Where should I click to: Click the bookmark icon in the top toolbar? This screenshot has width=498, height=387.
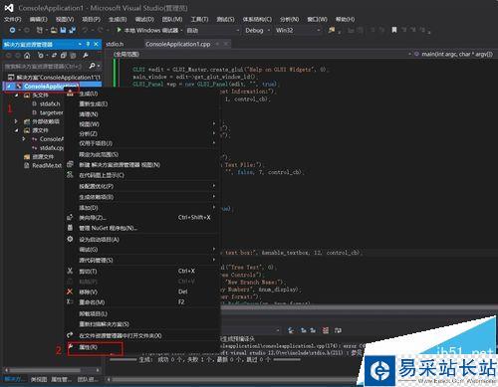pyautogui.click(x=394, y=30)
